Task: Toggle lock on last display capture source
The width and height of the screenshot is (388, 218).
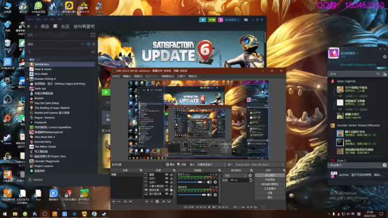Action: pyautogui.click(x=171, y=194)
